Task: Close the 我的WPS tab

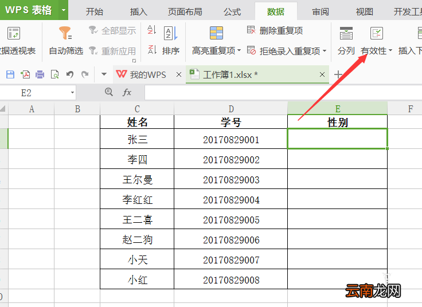Action: point(179,74)
